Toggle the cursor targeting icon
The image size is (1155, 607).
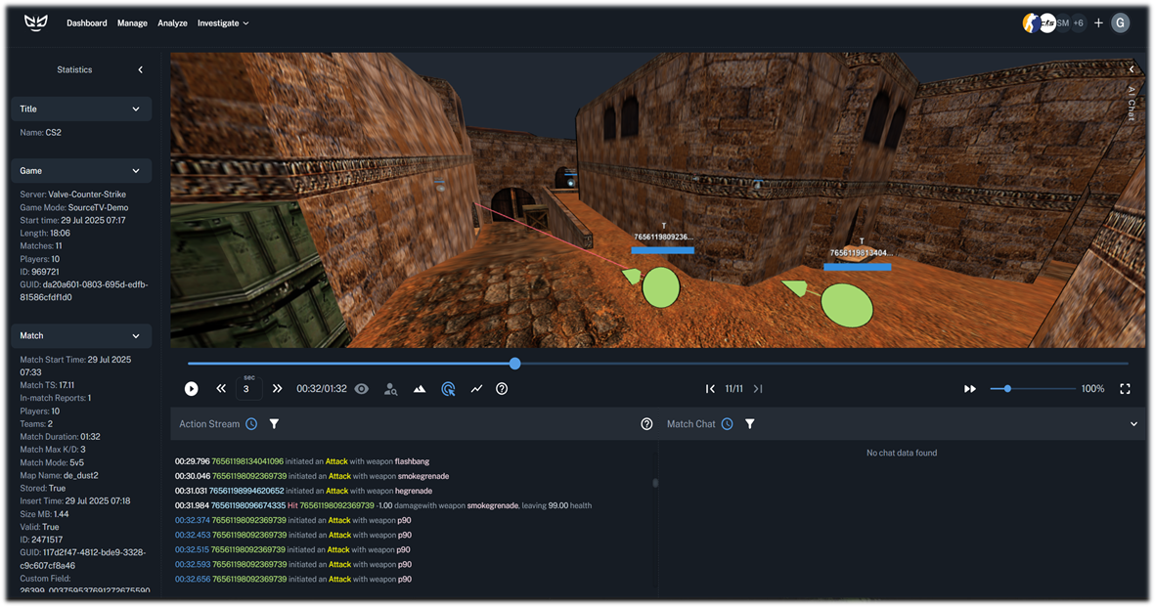tap(448, 389)
